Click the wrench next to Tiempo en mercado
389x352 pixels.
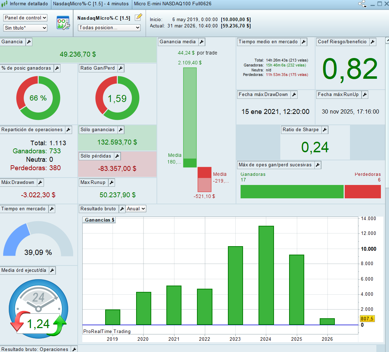click(51, 209)
